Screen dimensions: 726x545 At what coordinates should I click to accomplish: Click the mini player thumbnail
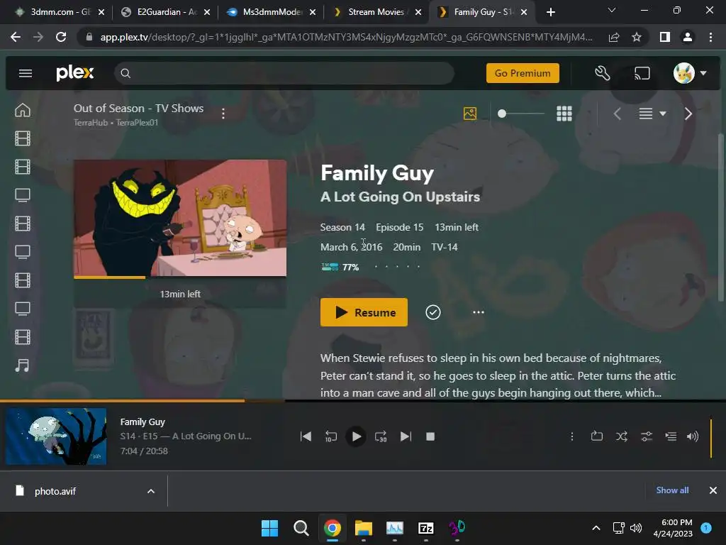(56, 436)
